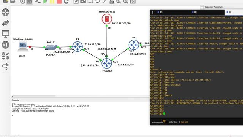Viewport: 243px width, 137px height.
Task: Click the Topology Summary panel title
Action: 214,7
